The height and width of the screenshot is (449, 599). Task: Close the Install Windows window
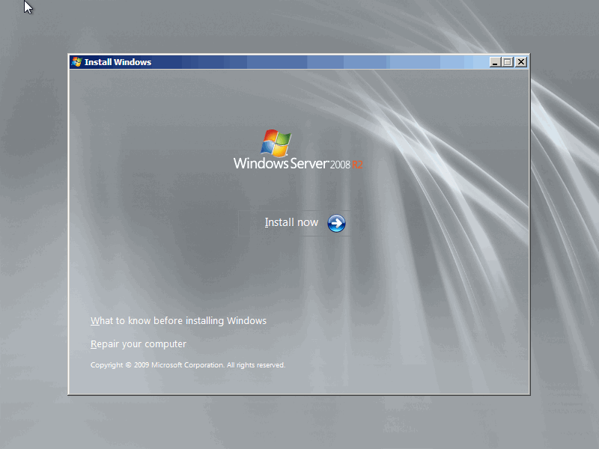pos(521,62)
